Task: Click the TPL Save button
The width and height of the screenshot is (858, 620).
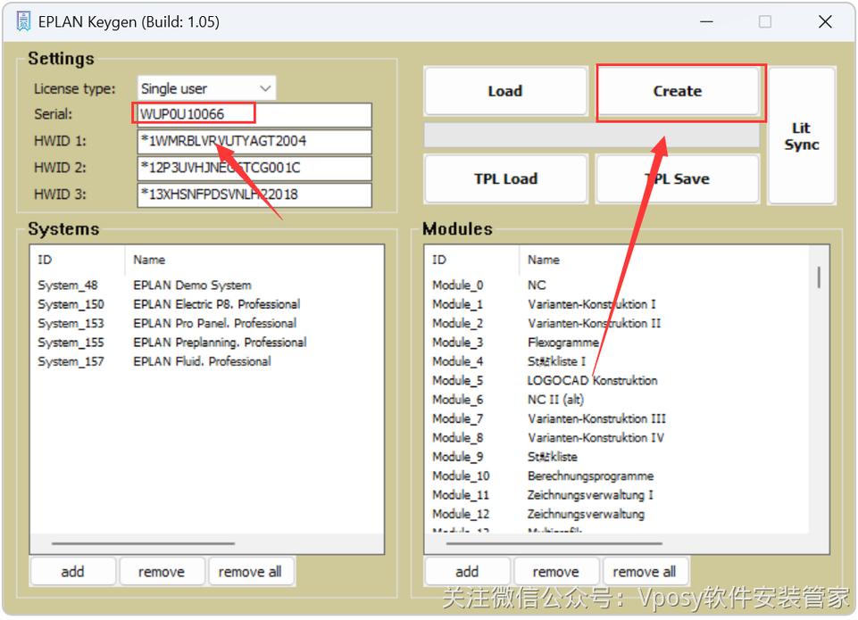Action: coord(678,178)
